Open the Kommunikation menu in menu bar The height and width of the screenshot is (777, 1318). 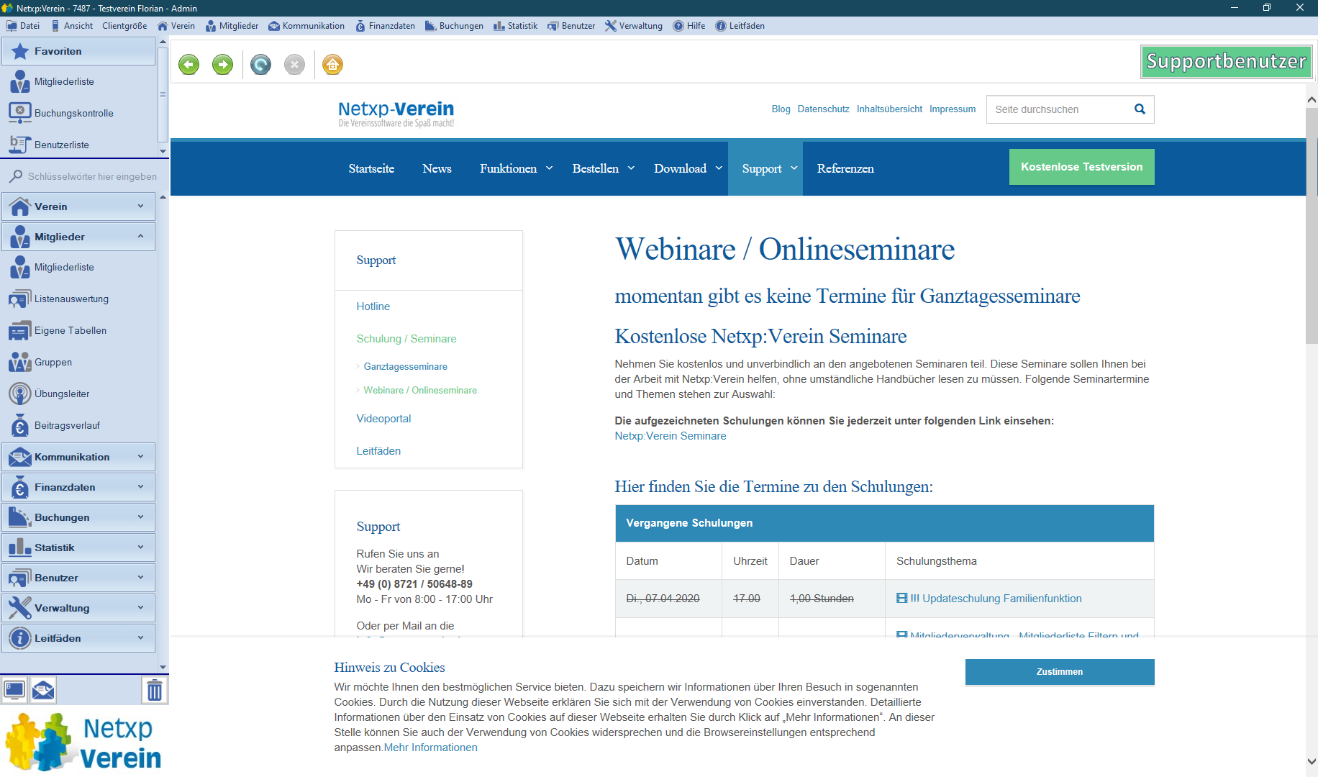click(306, 26)
